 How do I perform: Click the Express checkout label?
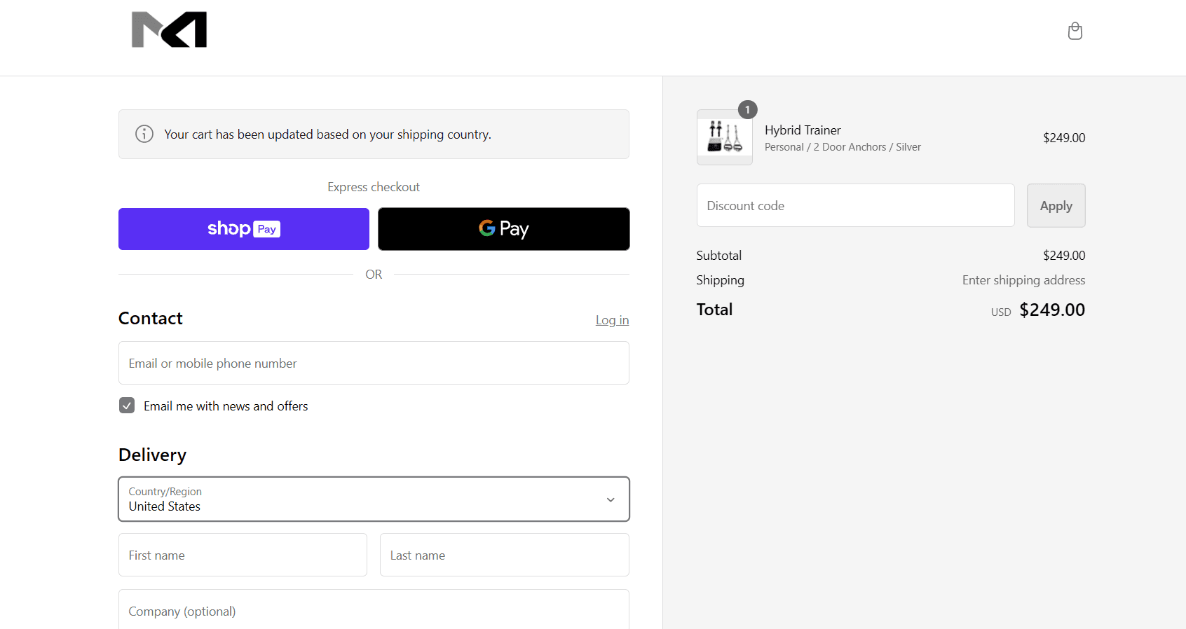[374, 187]
